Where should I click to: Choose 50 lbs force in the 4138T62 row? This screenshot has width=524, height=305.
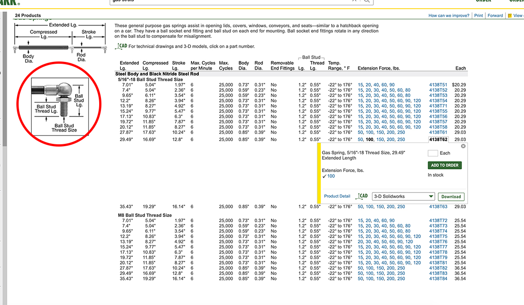pyautogui.click(x=360, y=139)
